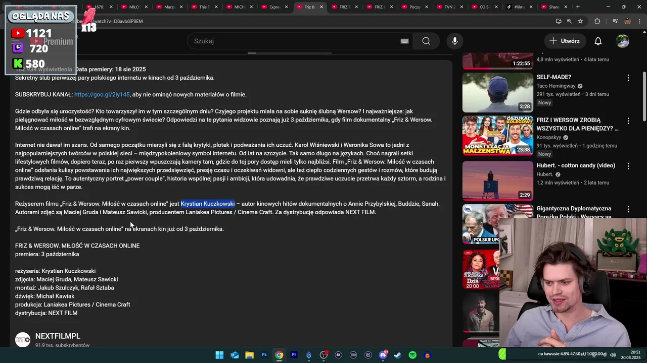Viewport: 647px width, 363px height.
Task: Open Monetyzacja Małżeństwa 23:38 thumbnail
Action: click(x=498, y=136)
